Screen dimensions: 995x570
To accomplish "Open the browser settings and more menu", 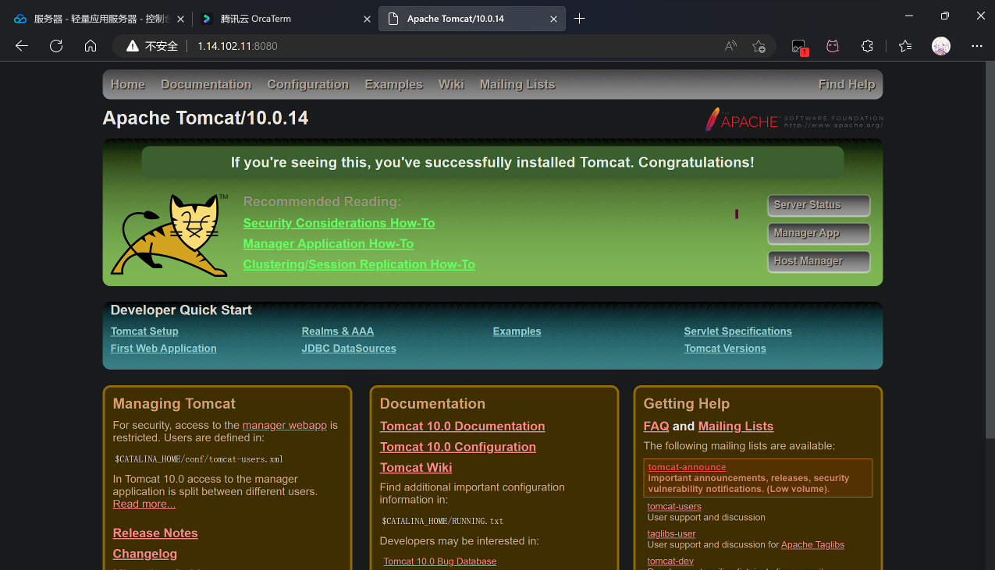I will (974, 46).
